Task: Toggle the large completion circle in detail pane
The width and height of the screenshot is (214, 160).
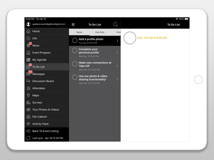Action: 130,38
